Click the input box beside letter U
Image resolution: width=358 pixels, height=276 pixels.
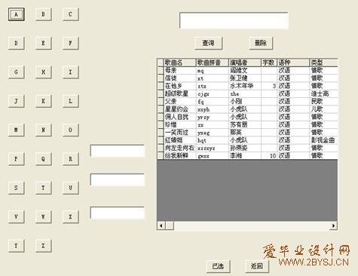[x=118, y=179]
